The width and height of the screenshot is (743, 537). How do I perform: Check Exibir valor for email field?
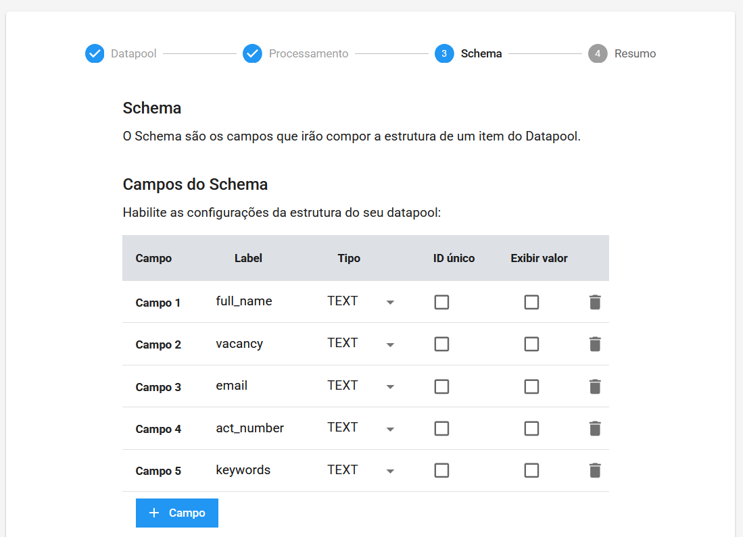coord(531,386)
